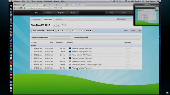Image resolution: width=170 pixels, height=95 pixels.
Task: Click the down arrow button in the toolbar
Action: [x=73, y=31]
